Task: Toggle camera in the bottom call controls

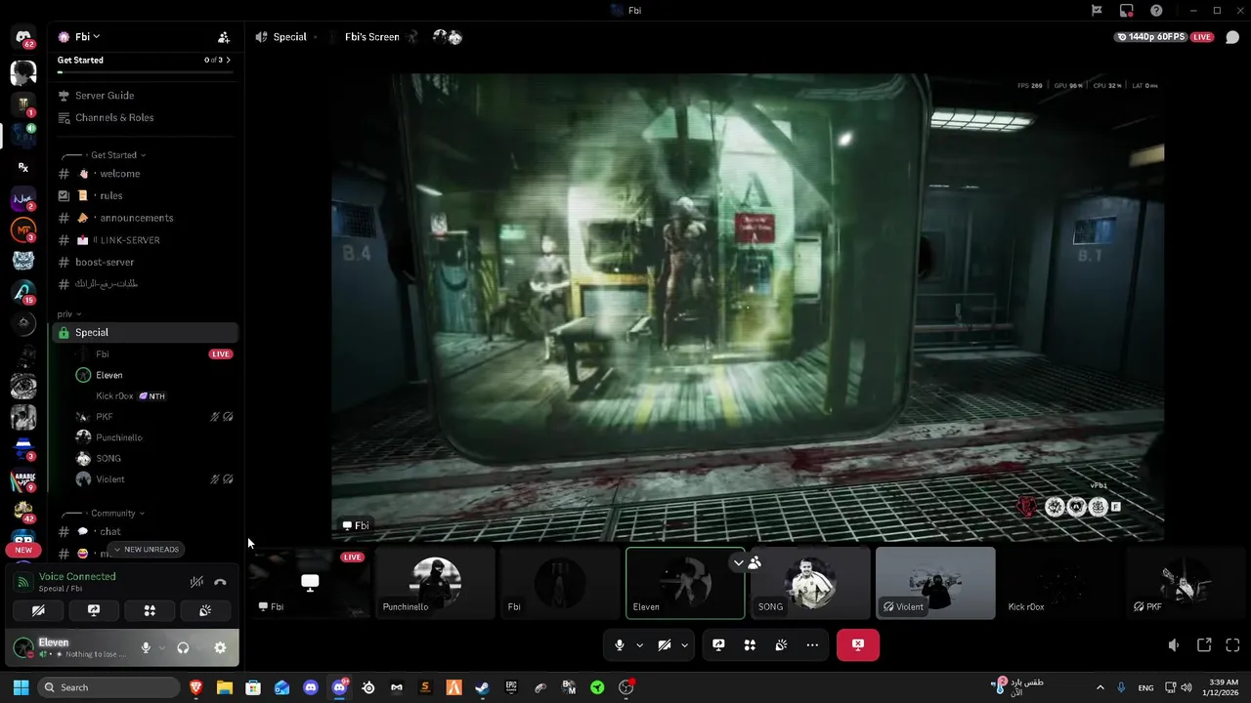Action: [x=665, y=645]
